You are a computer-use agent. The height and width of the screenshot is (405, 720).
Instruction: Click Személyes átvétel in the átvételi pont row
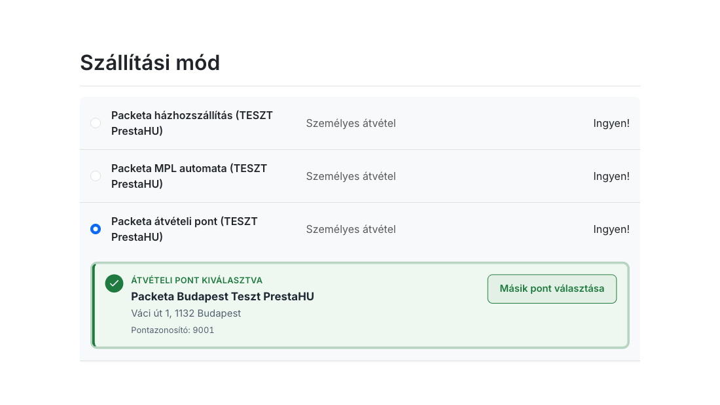tap(351, 229)
